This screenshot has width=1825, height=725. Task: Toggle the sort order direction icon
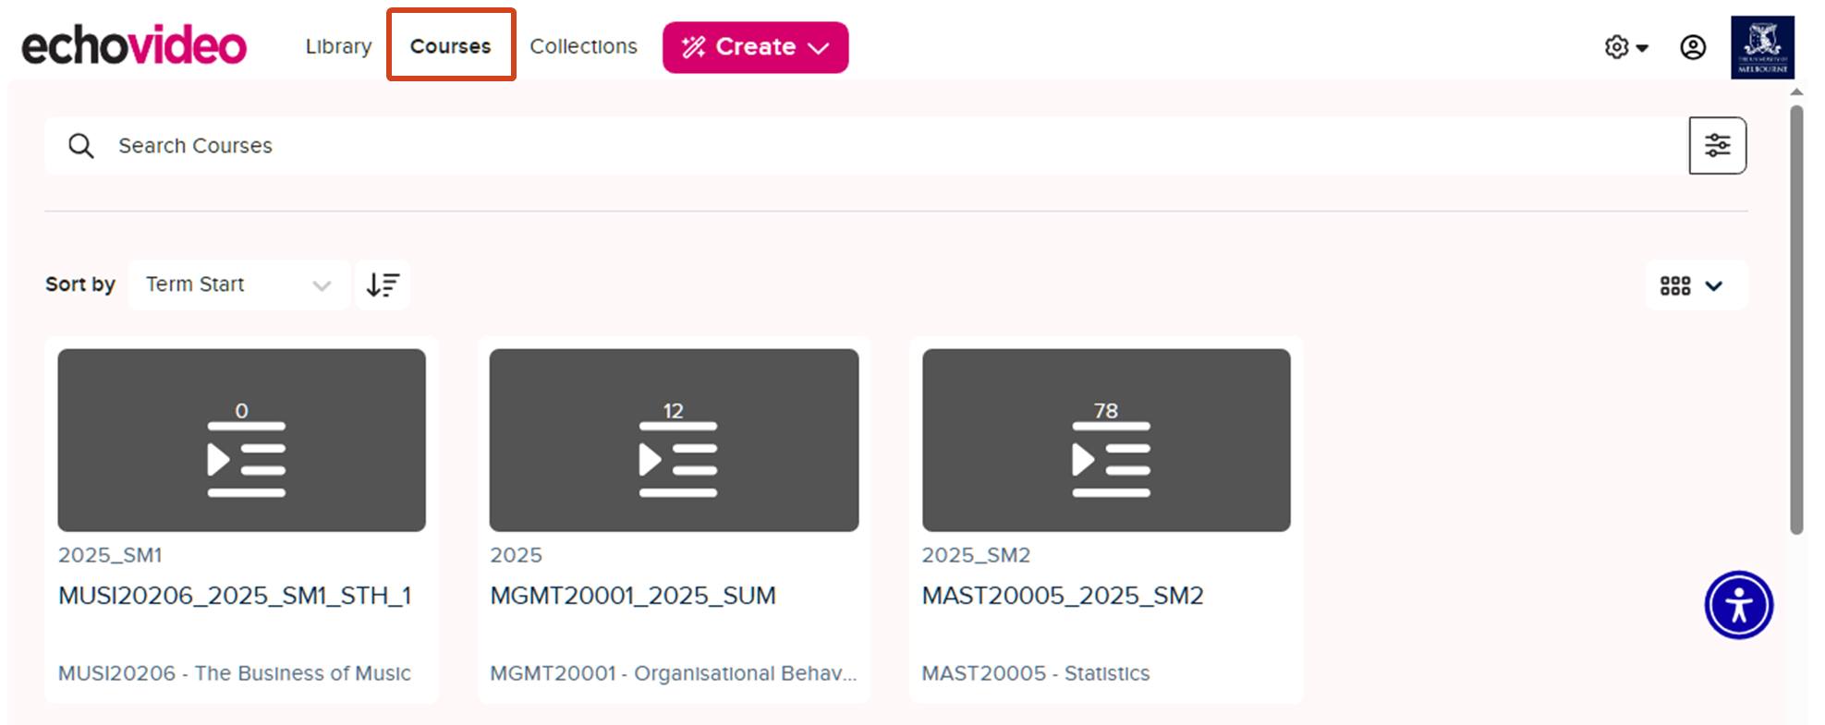pos(383,284)
